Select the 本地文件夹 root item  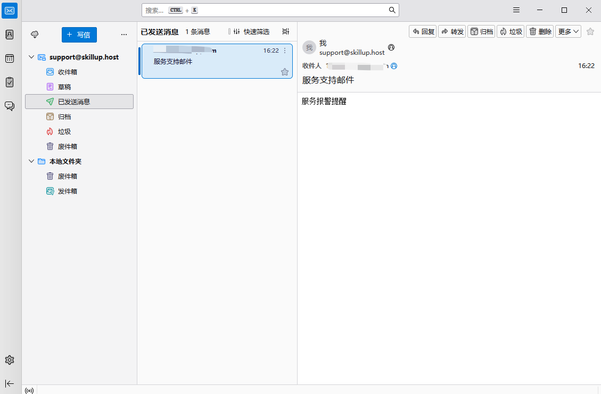point(79,162)
